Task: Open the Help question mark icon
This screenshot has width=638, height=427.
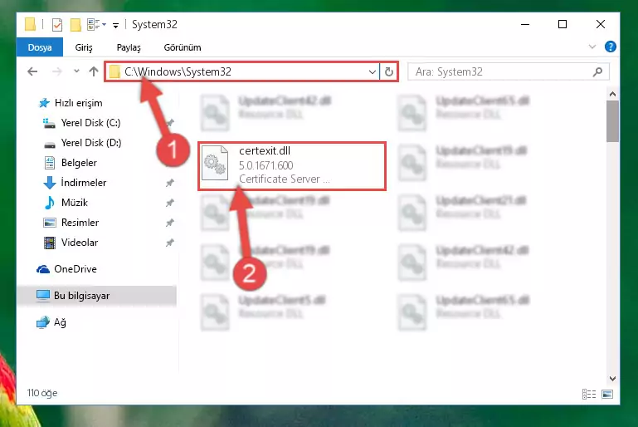Action: point(610,47)
